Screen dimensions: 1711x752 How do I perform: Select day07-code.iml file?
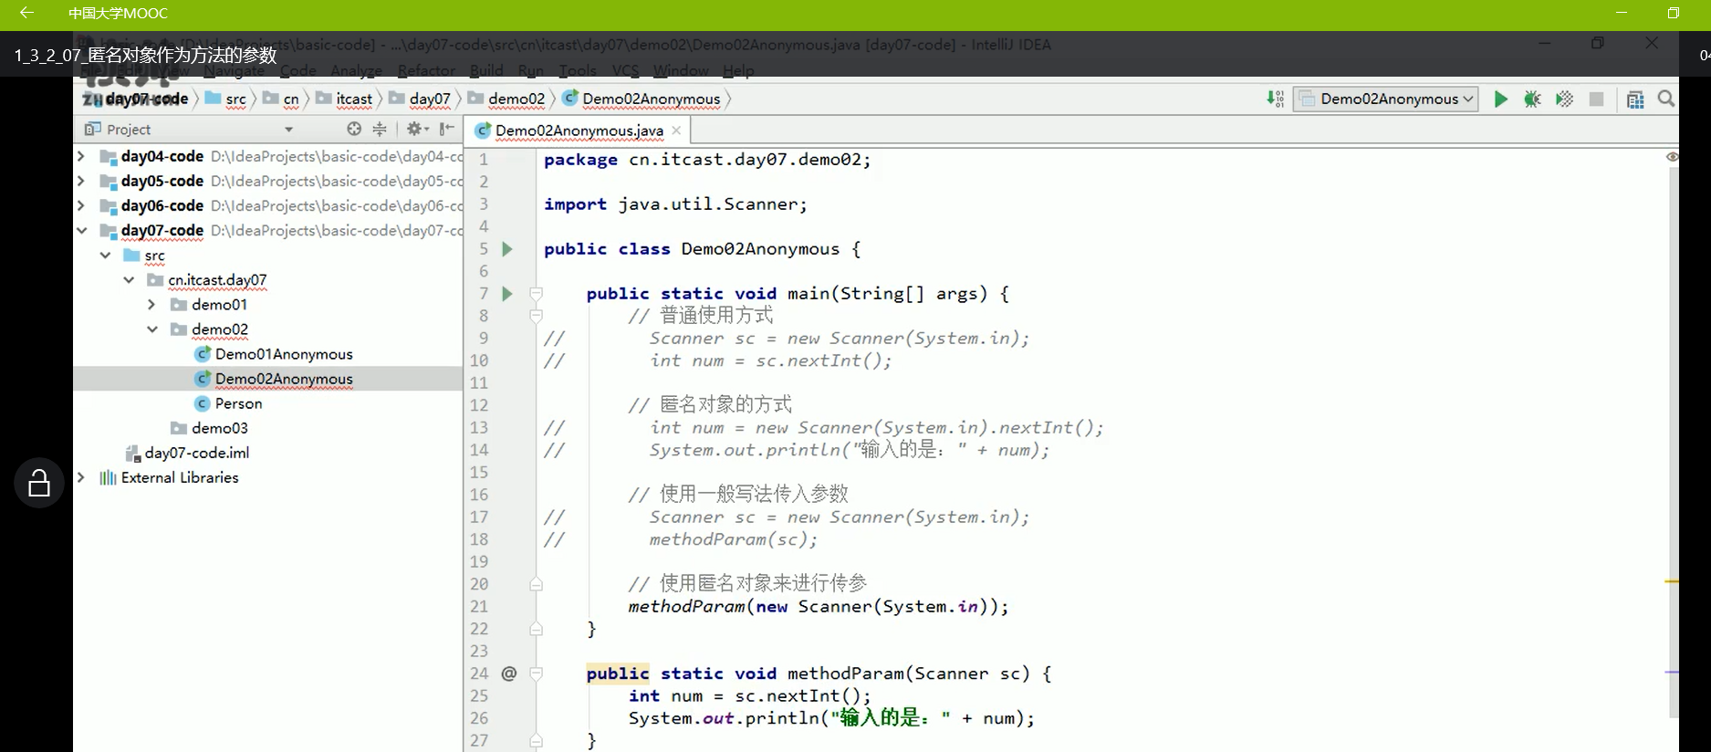point(196,453)
